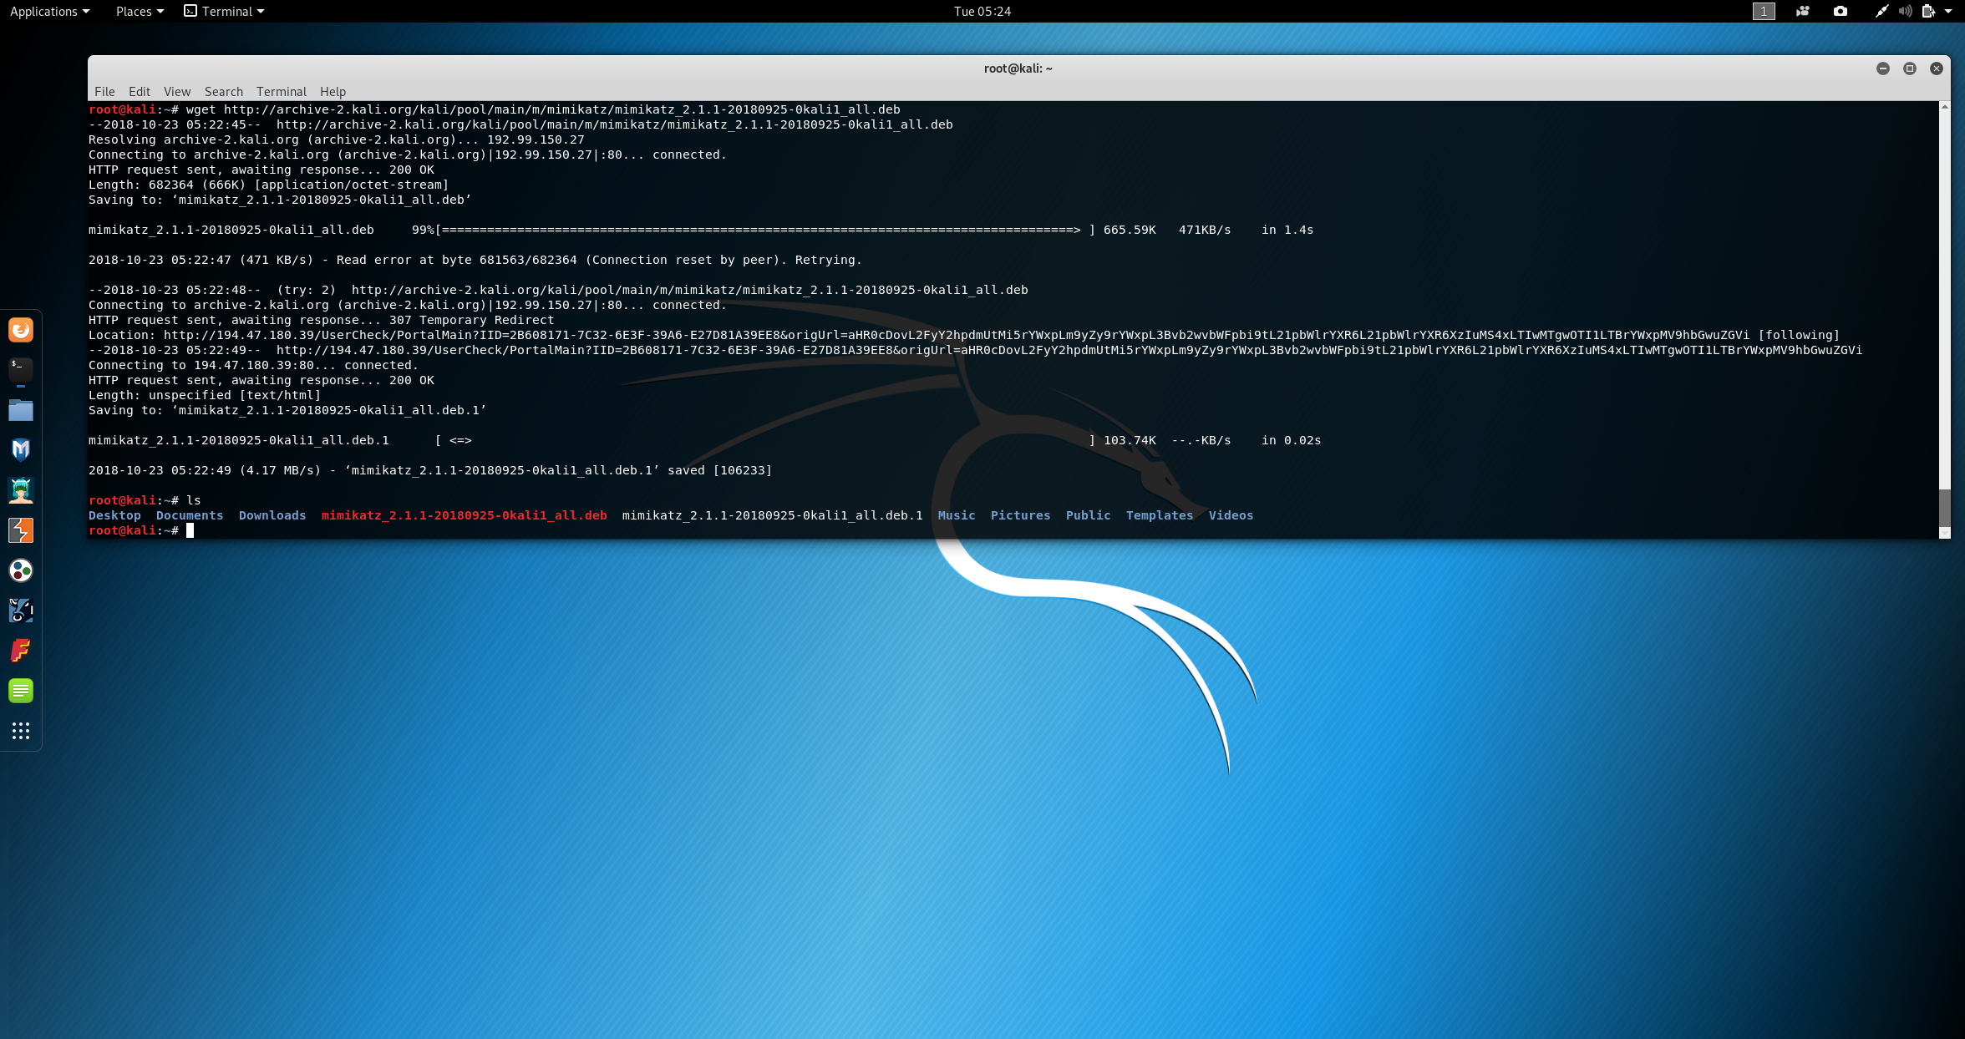Screen dimensions: 1965x1039
Task: Click the scrollbar up arrow
Action: pos(1945,107)
